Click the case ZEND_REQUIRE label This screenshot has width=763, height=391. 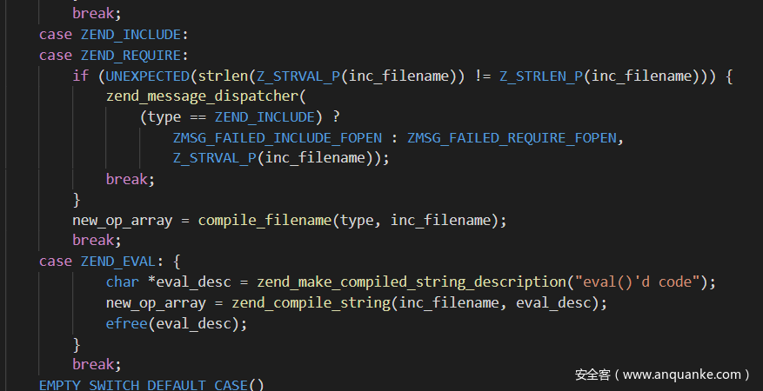tap(113, 56)
